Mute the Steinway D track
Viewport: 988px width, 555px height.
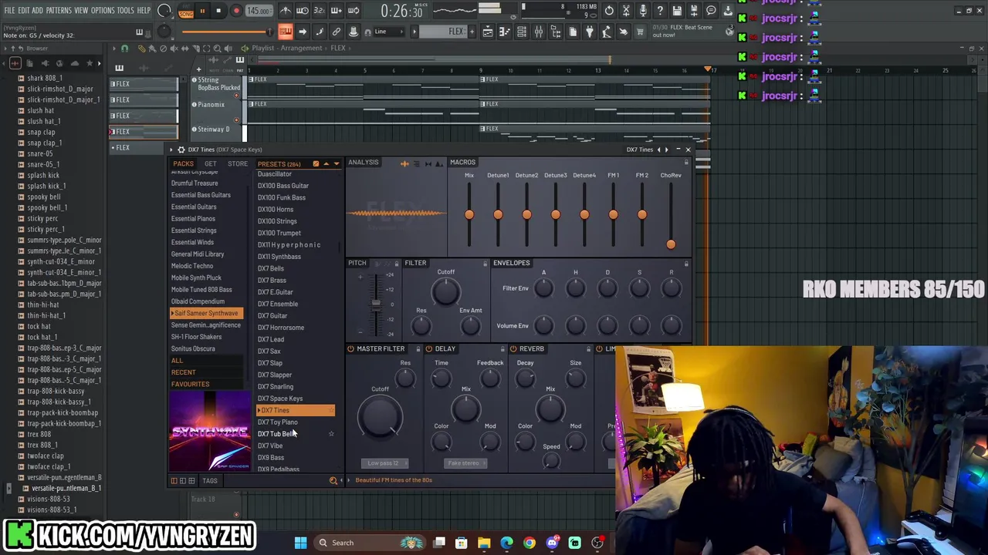tap(195, 129)
